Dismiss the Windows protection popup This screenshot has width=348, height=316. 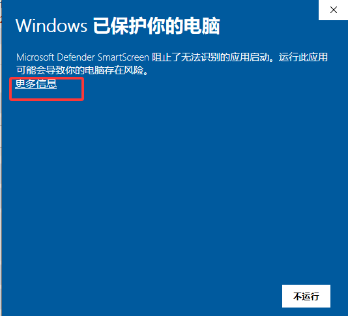click(334, 10)
